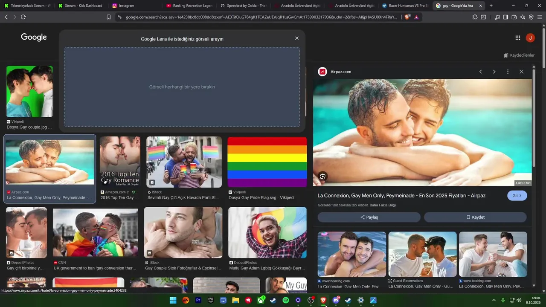Drop image into Lens drop zone
This screenshot has height=307, width=546.
click(x=182, y=87)
